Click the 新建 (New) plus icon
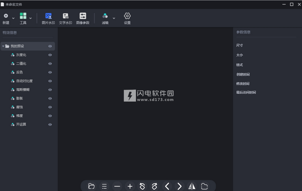Viewport: 302px width, 191px height. [6, 16]
